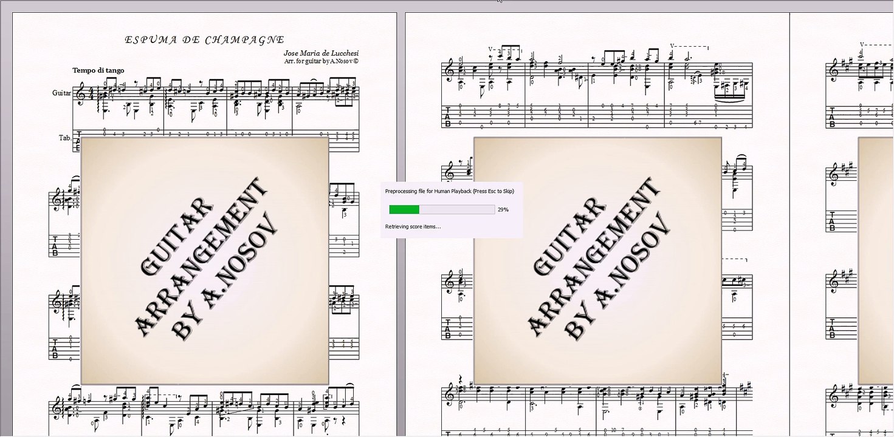Click the "29%" progress percentage text
This screenshot has height=437, width=894.
(x=503, y=209)
